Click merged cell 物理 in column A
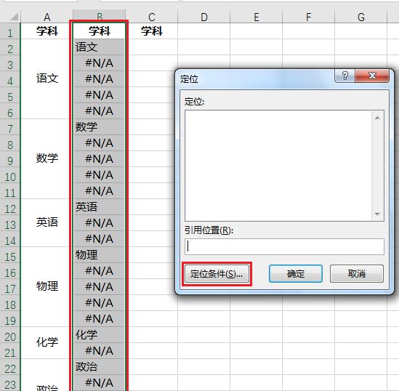The image size is (399, 391). point(47,286)
